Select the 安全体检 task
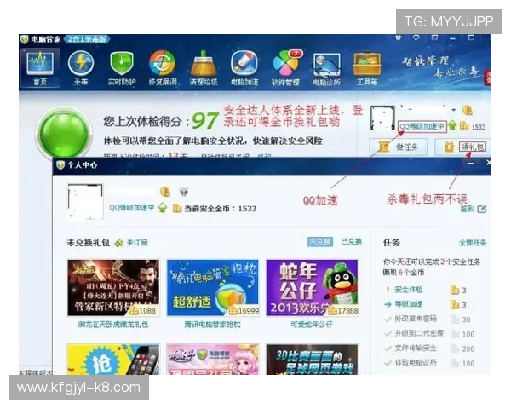 (x=408, y=290)
